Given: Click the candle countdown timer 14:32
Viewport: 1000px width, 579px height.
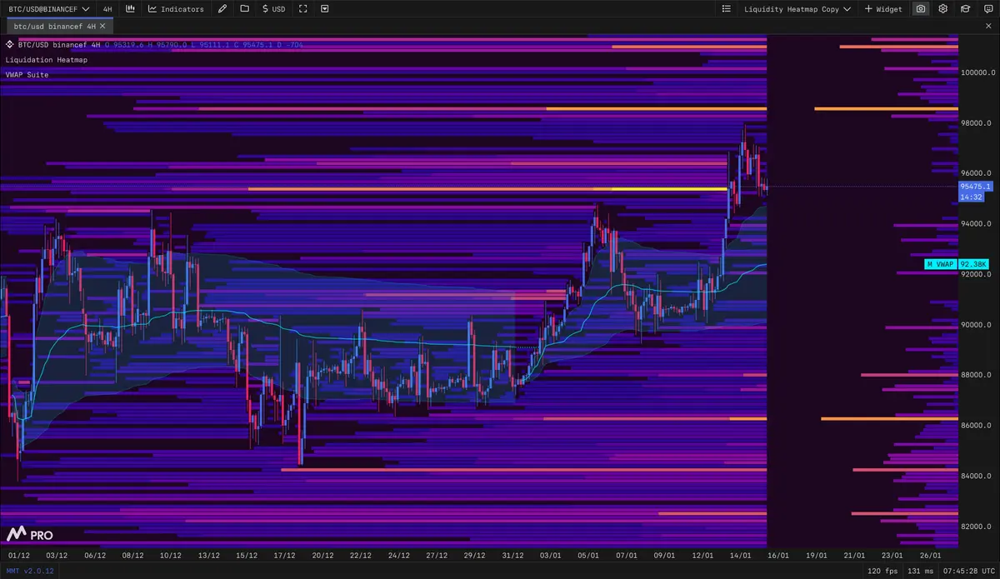Looking at the screenshot, I should tap(972, 197).
